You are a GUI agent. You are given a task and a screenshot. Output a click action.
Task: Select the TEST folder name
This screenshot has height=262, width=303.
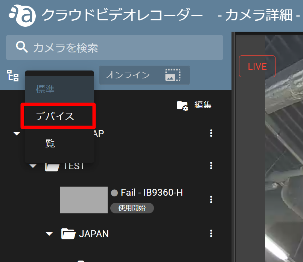click(74, 166)
